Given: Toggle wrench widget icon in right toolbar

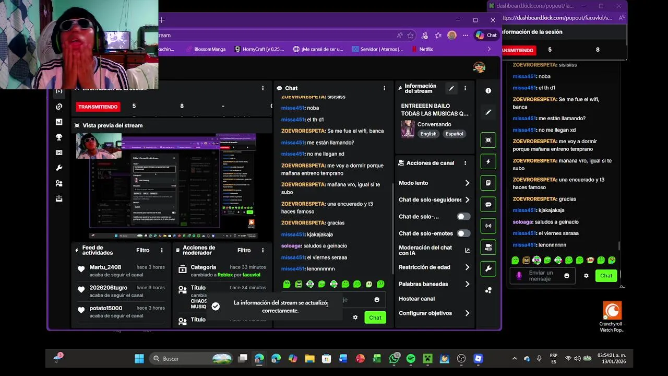Looking at the screenshot, I should 488,269.
